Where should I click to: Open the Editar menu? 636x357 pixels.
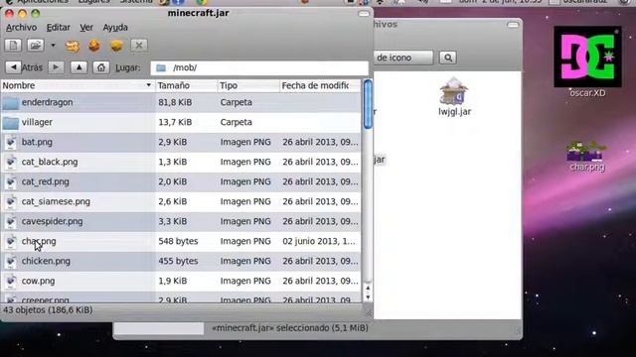coord(58,28)
